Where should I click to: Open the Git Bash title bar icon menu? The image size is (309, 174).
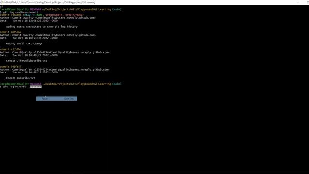click(2, 2)
